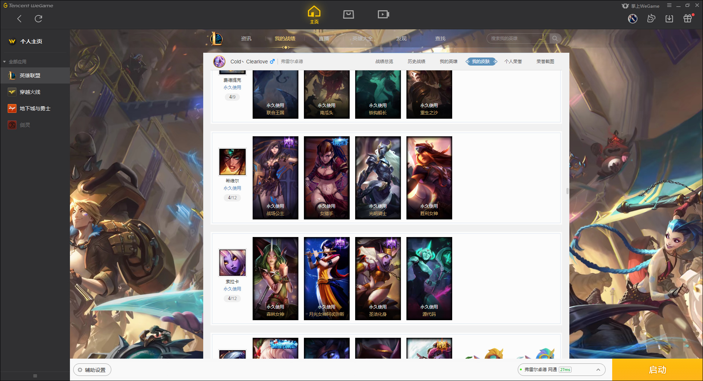The height and width of the screenshot is (381, 703).
Task: Click the 启动 launch button
Action: click(657, 370)
